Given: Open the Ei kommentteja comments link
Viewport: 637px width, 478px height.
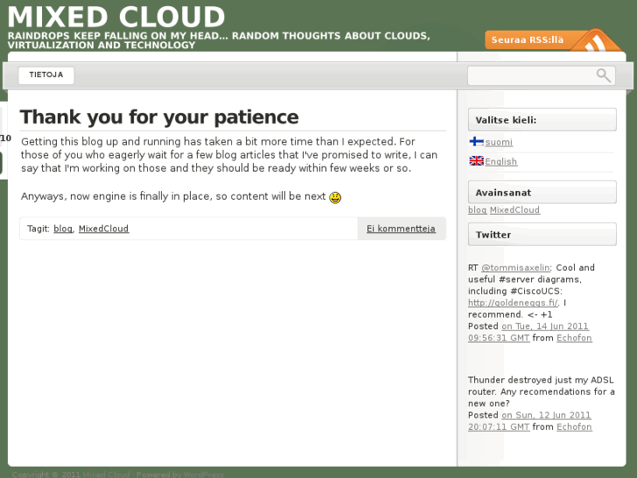Looking at the screenshot, I should pos(400,229).
